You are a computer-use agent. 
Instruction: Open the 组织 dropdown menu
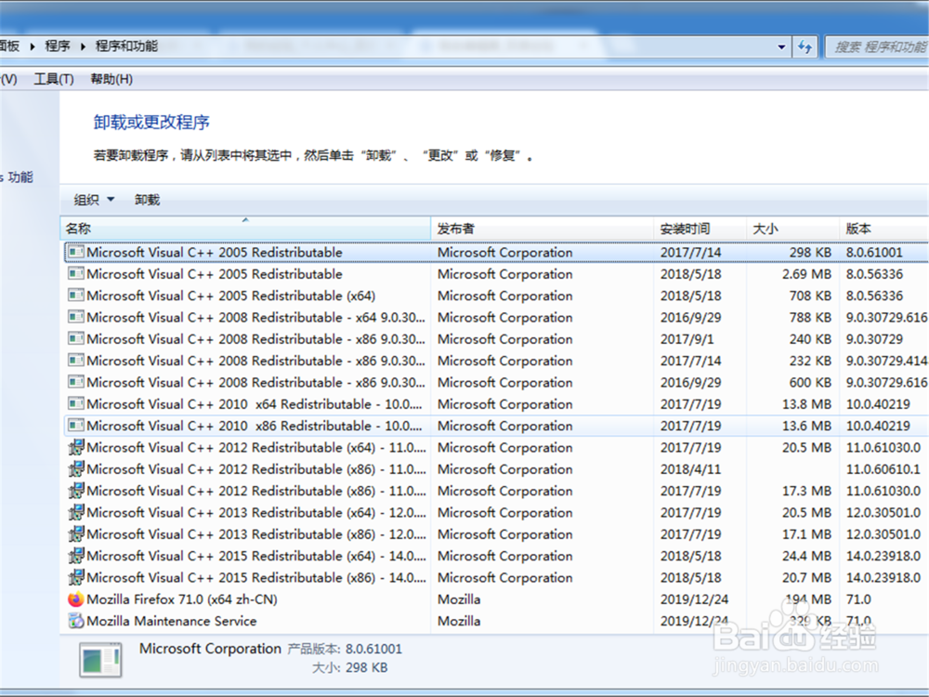[x=94, y=200]
